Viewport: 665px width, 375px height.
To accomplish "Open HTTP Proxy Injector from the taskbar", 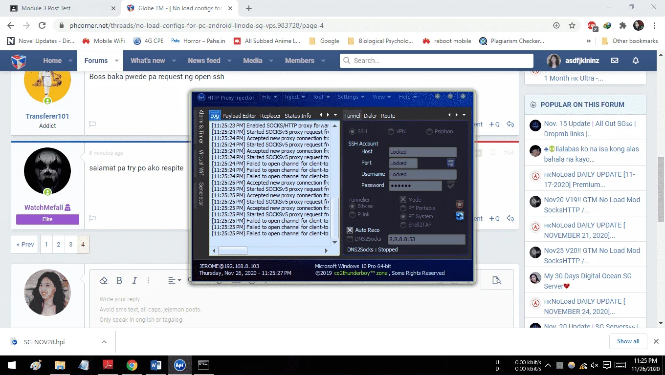I will [180, 365].
